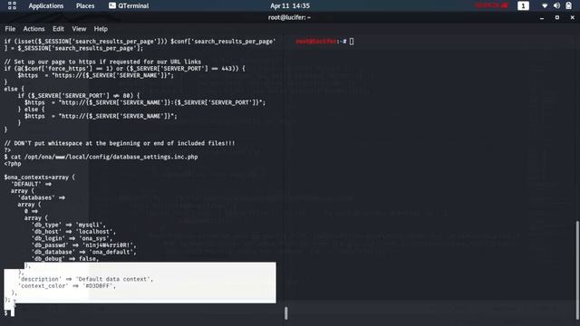Open the Edit menu
The image size is (580, 326).
tap(58, 29)
